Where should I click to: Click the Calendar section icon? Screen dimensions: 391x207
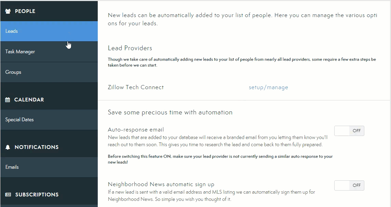pyautogui.click(x=8, y=100)
